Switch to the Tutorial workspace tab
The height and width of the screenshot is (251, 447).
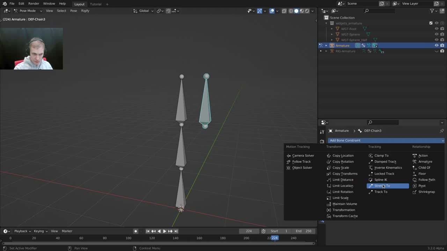coord(95,4)
